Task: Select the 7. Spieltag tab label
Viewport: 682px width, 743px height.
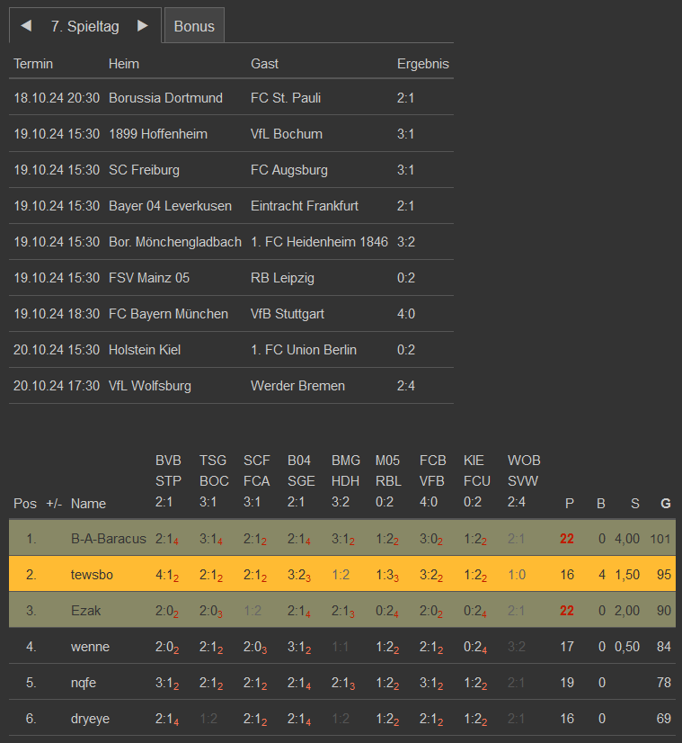Action: click(x=84, y=26)
